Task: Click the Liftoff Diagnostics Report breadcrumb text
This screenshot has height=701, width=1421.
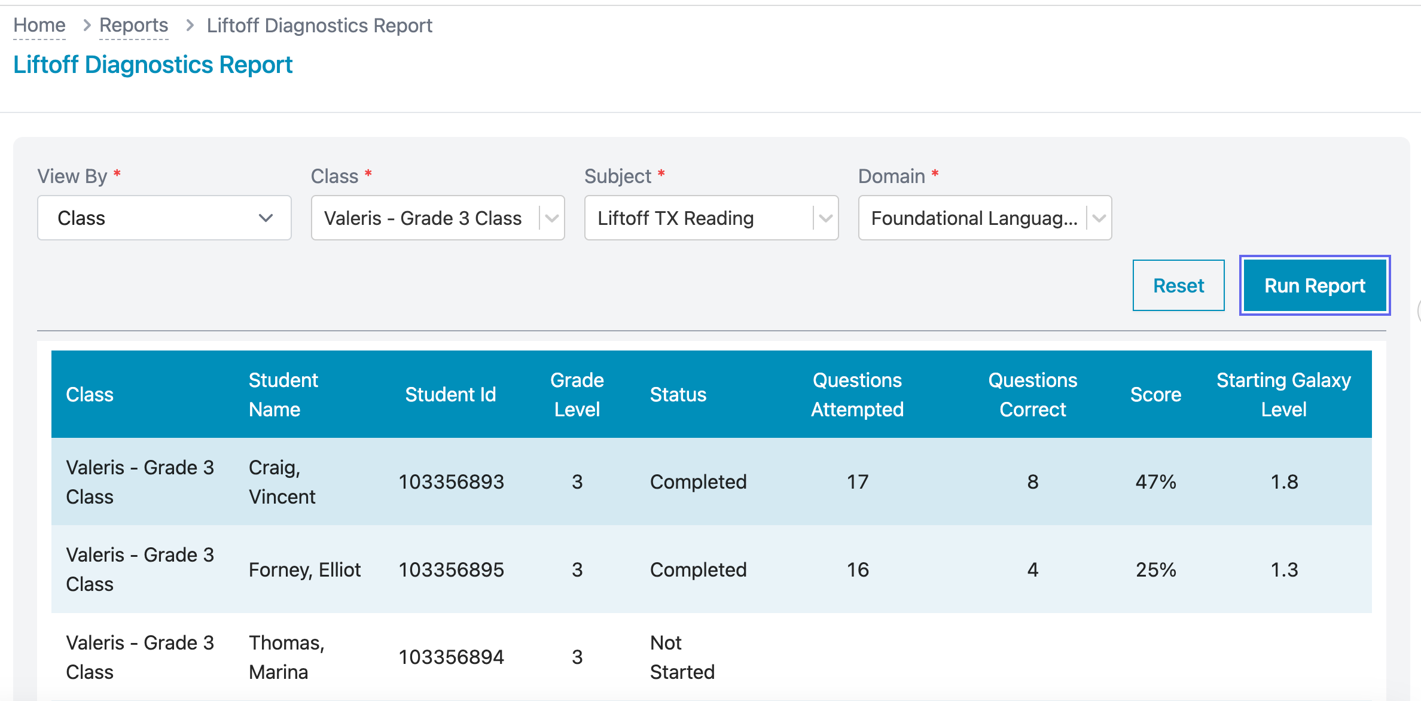Action: pyautogui.click(x=319, y=25)
